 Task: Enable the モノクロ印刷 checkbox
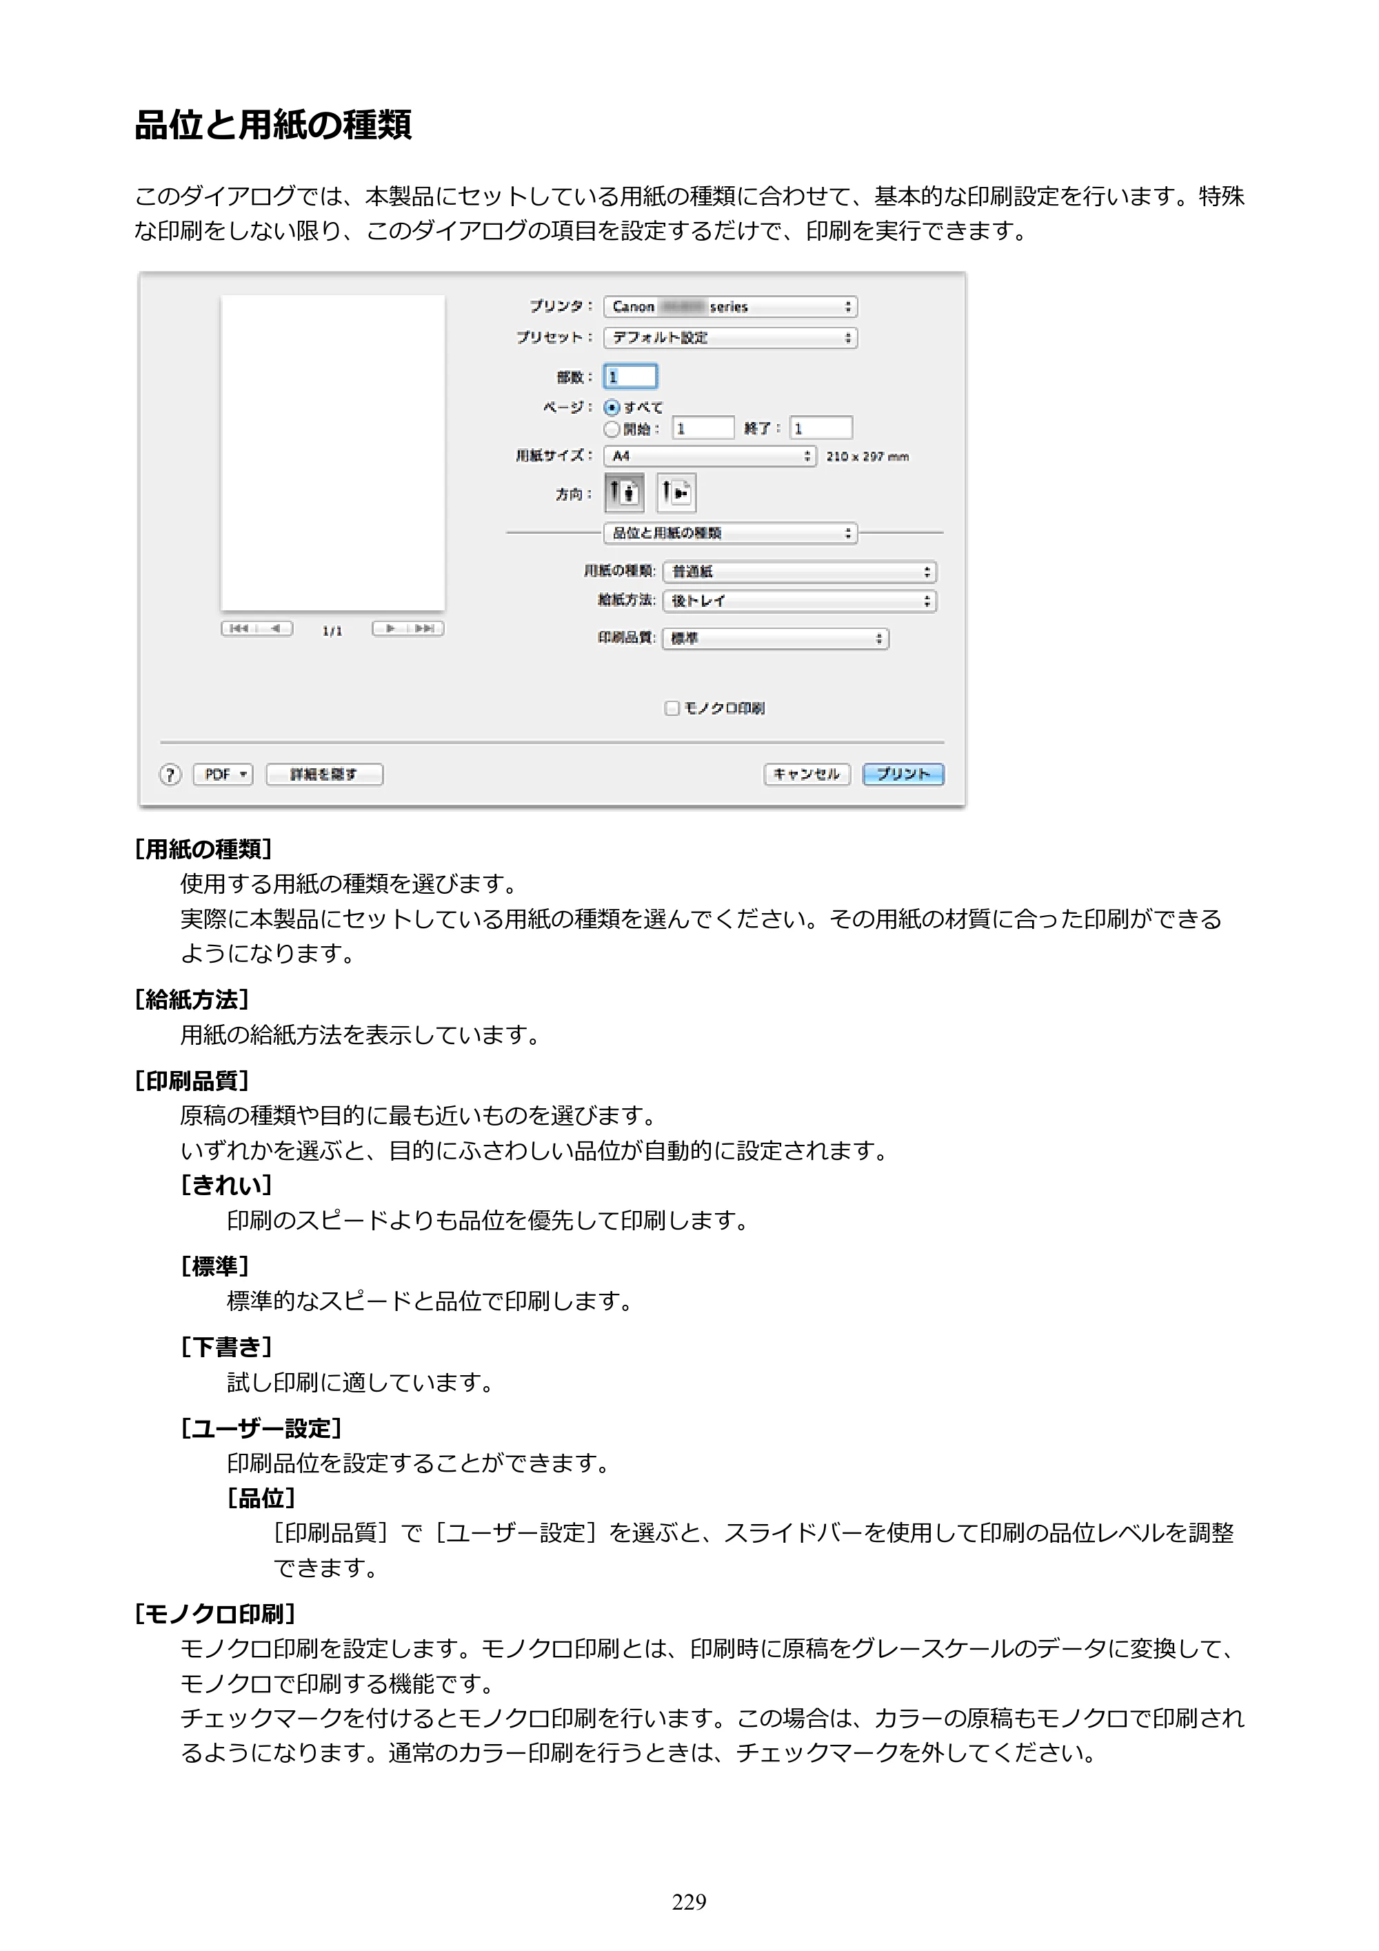pos(672,708)
